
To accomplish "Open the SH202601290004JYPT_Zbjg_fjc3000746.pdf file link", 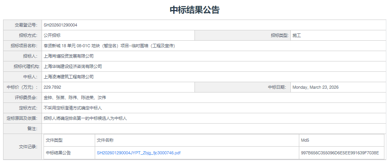I will tap(139, 153).
